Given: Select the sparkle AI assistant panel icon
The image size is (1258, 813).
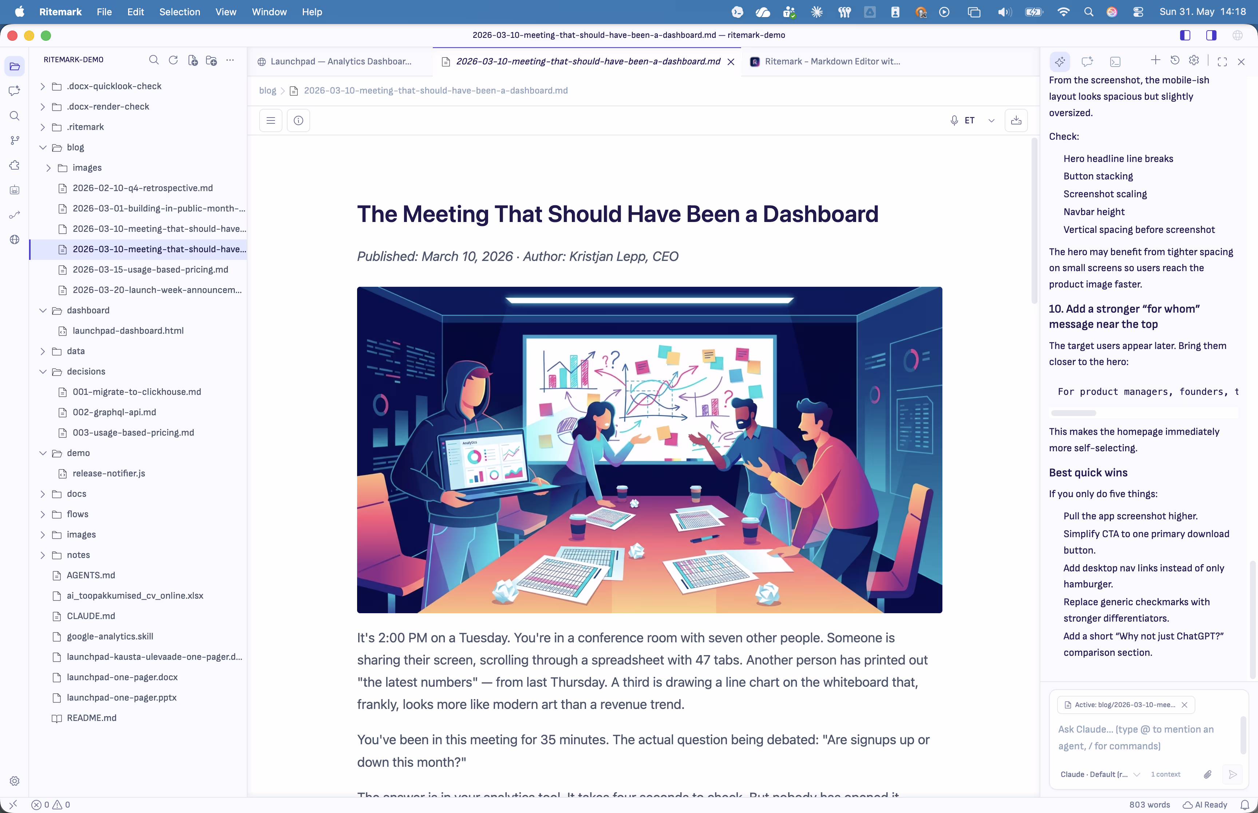Looking at the screenshot, I should point(1060,62).
